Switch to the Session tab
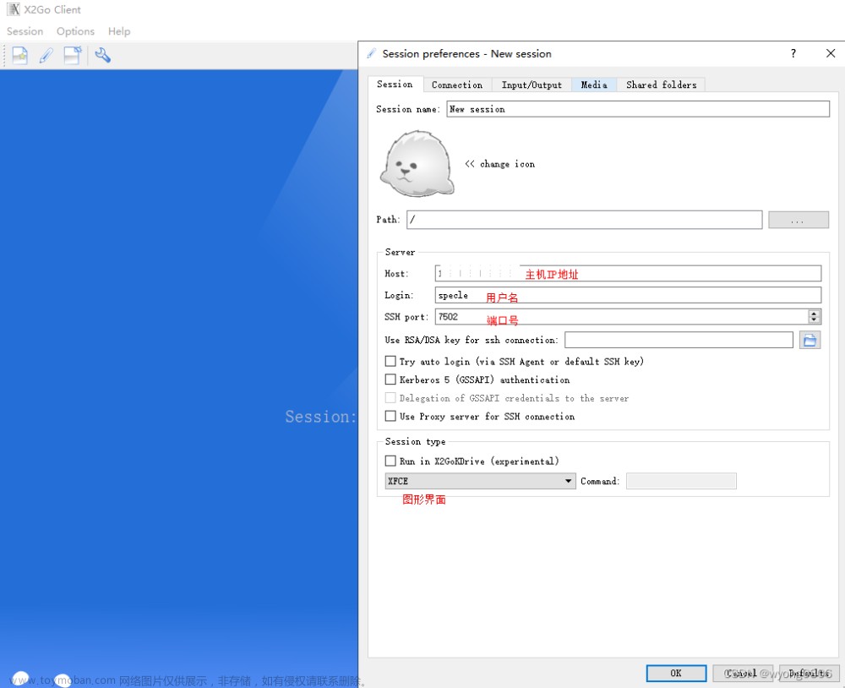Image resolution: width=845 pixels, height=688 pixels. [395, 85]
